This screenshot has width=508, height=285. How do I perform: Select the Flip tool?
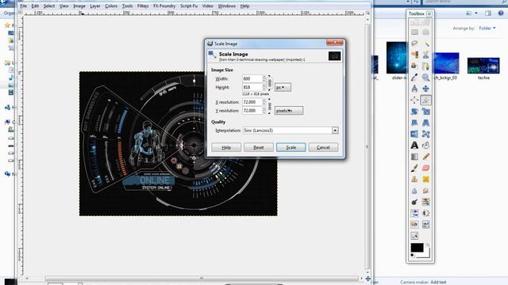point(414,134)
